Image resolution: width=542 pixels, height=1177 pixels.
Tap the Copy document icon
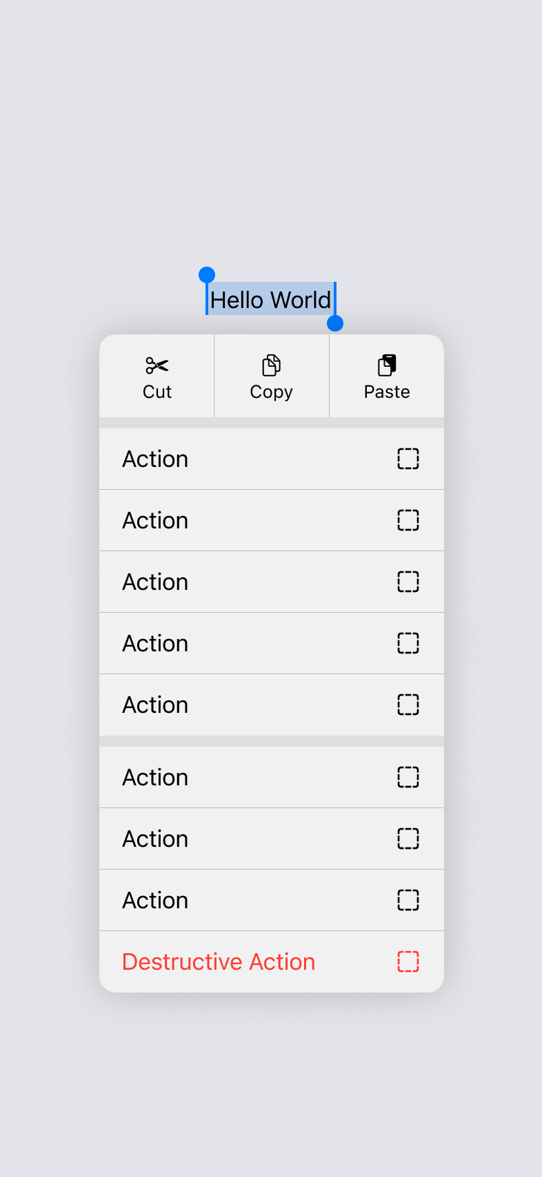[270, 365]
